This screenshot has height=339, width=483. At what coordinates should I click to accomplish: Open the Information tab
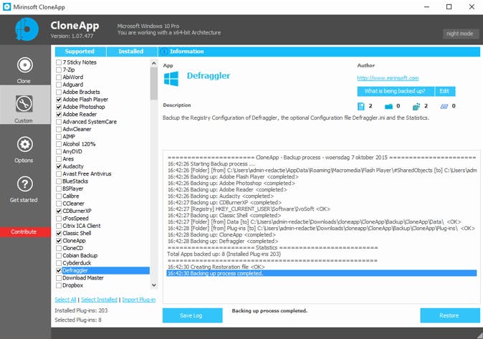tap(319, 52)
